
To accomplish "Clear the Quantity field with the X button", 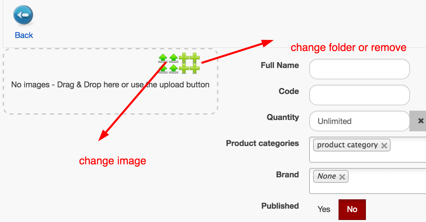I will pyautogui.click(x=421, y=121).
